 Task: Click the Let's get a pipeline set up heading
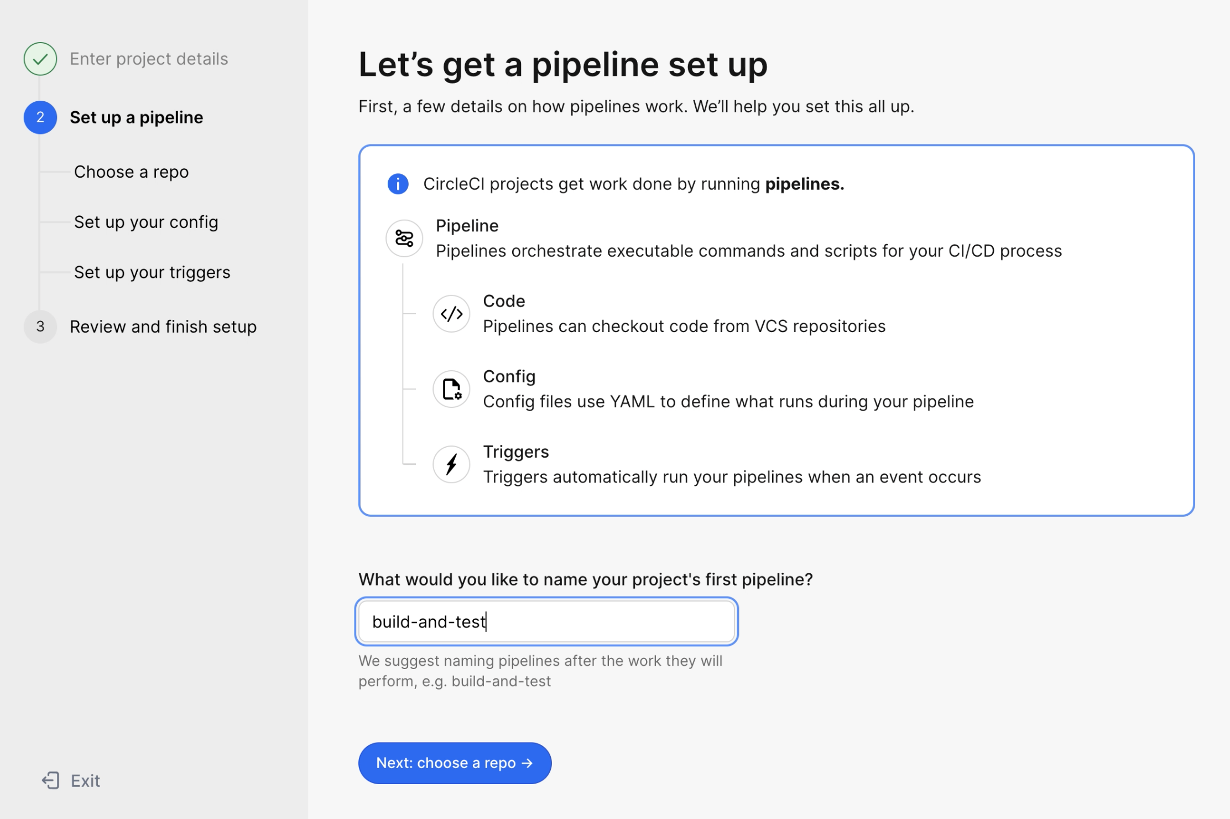[x=562, y=64]
